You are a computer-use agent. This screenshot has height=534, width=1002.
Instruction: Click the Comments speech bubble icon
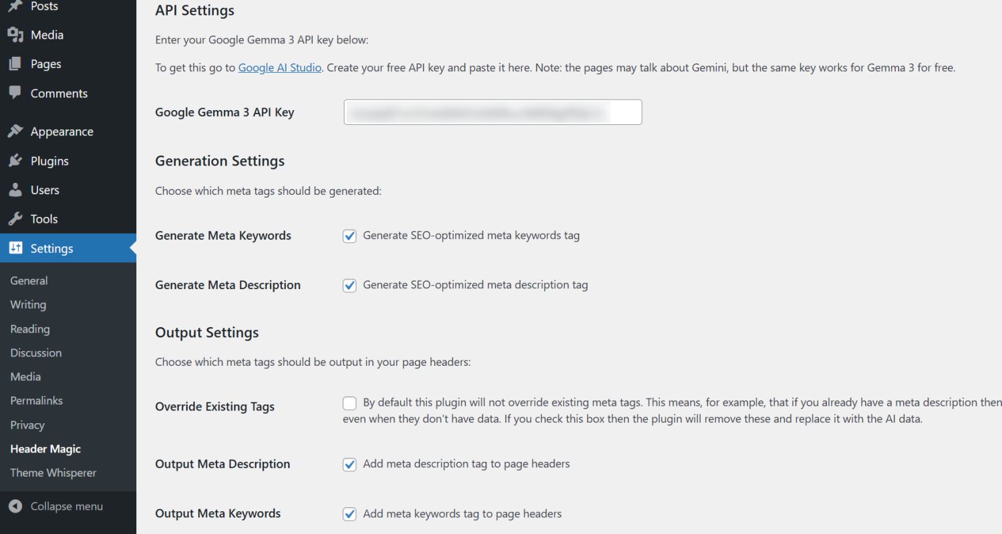[15, 93]
